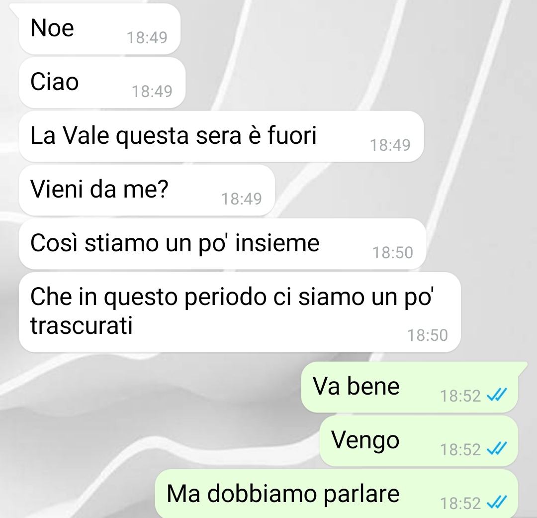Tap the 18:50 timestamp under 'trascurati'

coord(428,335)
